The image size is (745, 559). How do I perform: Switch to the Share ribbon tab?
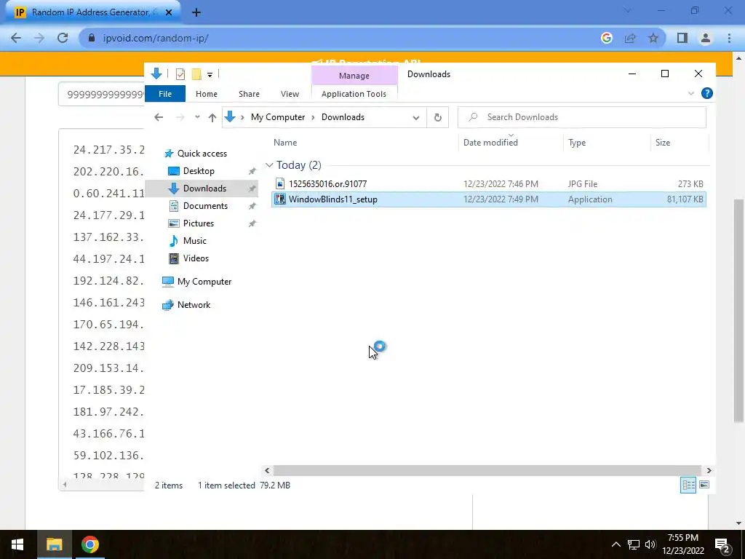[249, 94]
